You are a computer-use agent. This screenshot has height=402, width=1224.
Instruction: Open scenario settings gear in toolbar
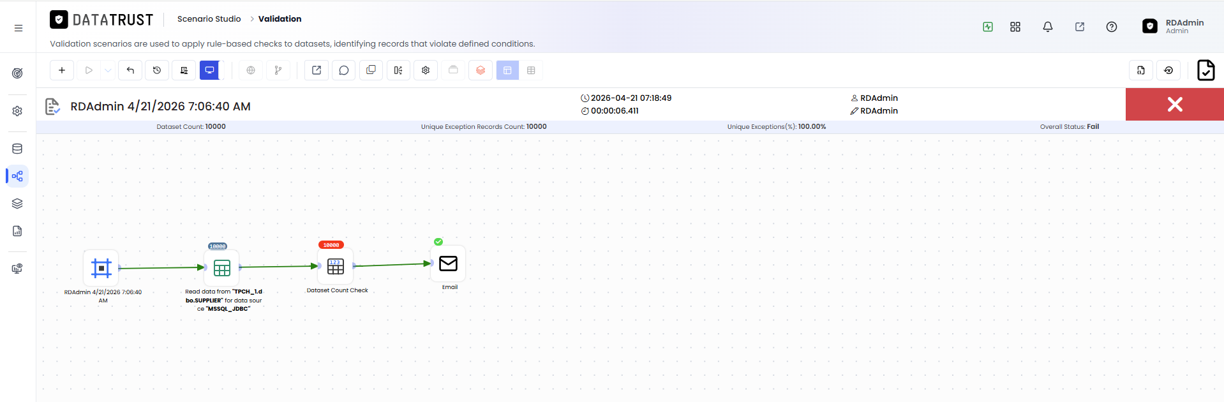pos(426,70)
